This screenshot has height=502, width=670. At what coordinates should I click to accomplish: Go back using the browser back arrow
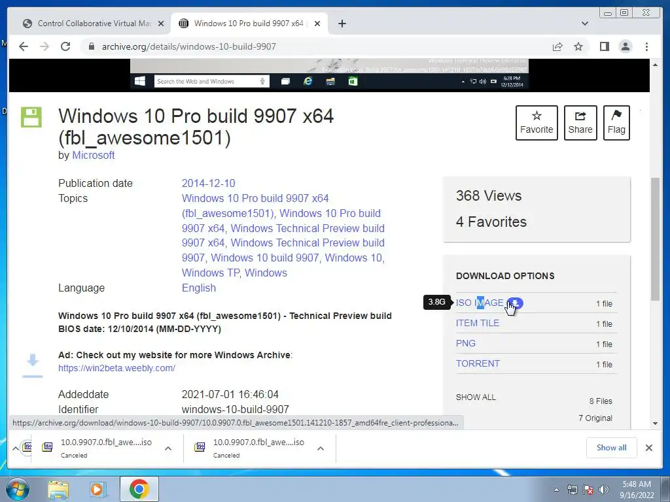(x=24, y=46)
